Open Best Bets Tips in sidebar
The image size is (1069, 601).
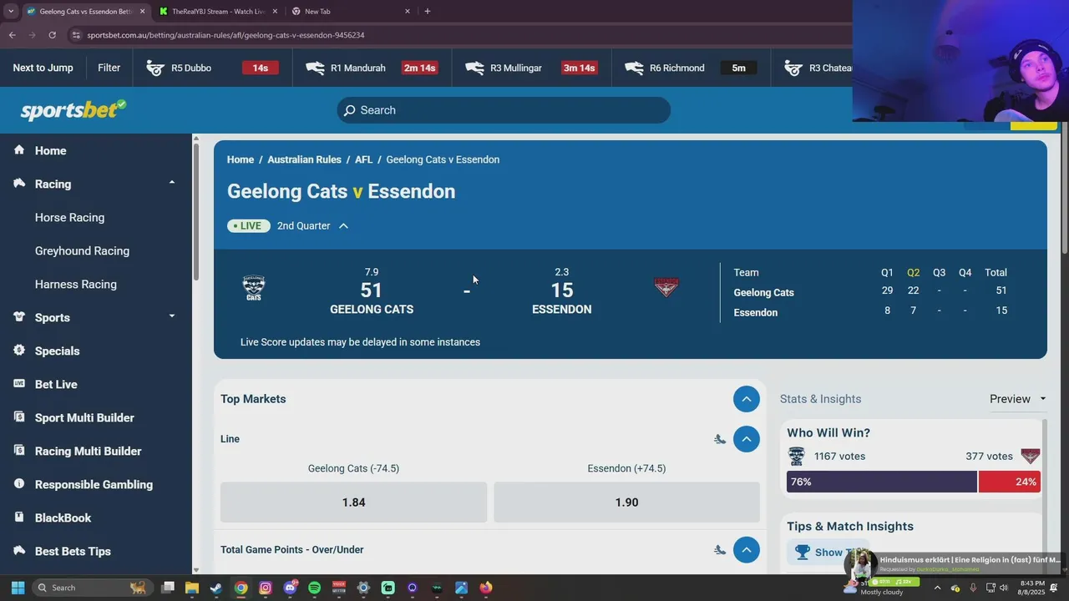click(73, 551)
